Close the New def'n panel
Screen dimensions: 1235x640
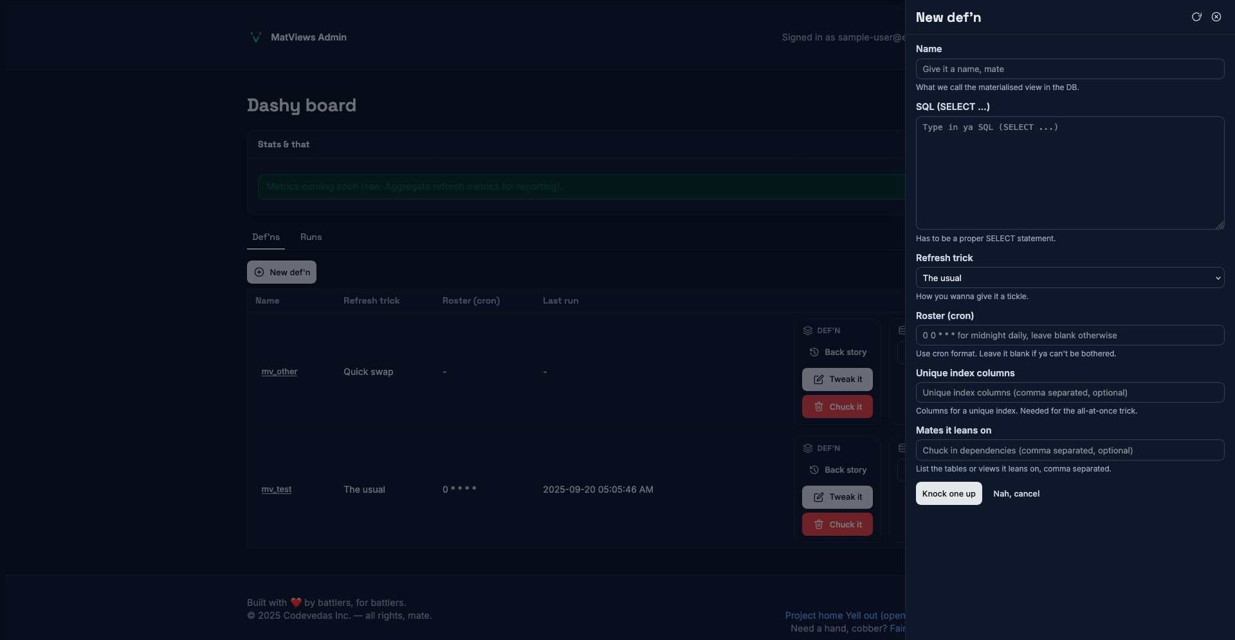pyautogui.click(x=1216, y=17)
